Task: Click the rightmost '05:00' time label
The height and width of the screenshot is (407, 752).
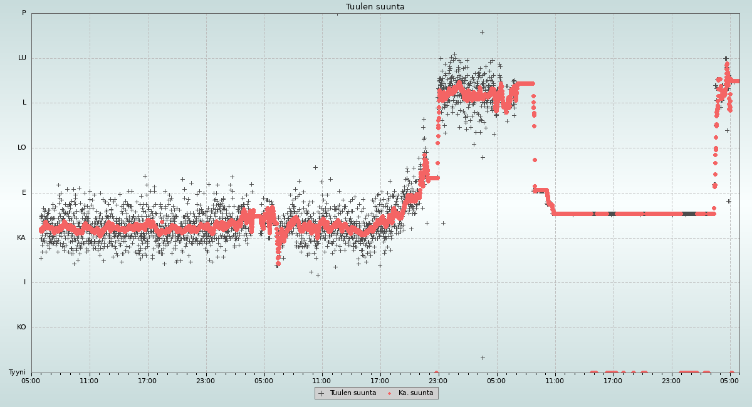Action: click(729, 380)
